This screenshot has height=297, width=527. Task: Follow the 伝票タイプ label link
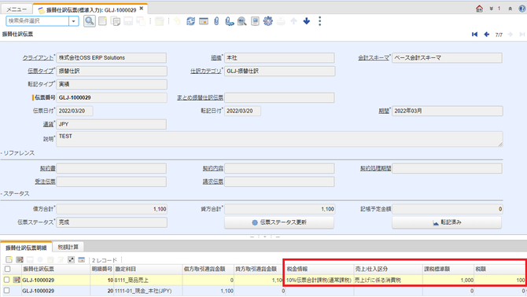click(x=41, y=71)
